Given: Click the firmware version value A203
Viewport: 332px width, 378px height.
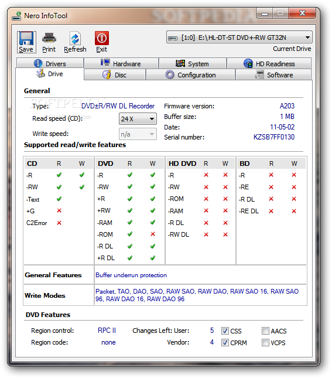Looking at the screenshot, I should tap(287, 106).
